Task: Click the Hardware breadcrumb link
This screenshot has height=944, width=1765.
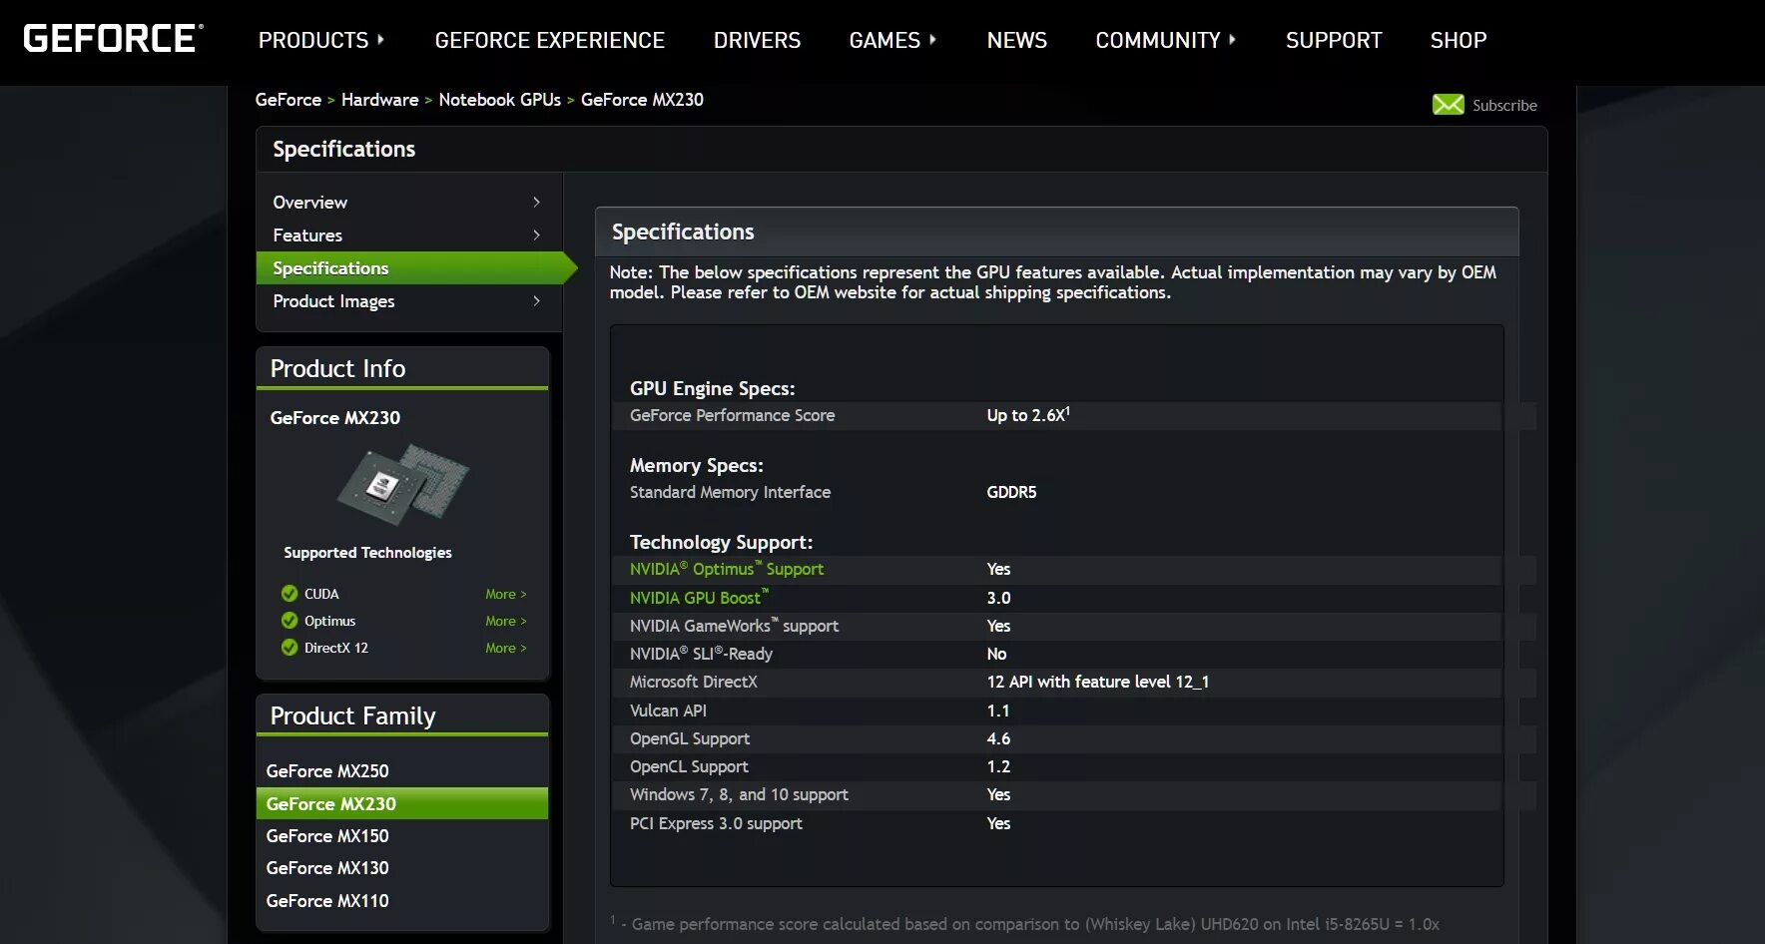Action: pyautogui.click(x=379, y=100)
